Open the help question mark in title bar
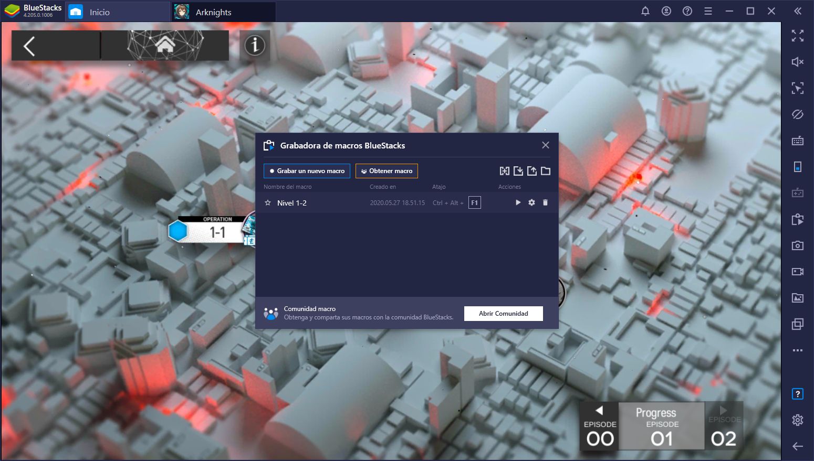Screen dimensions: 814x461 point(687,11)
